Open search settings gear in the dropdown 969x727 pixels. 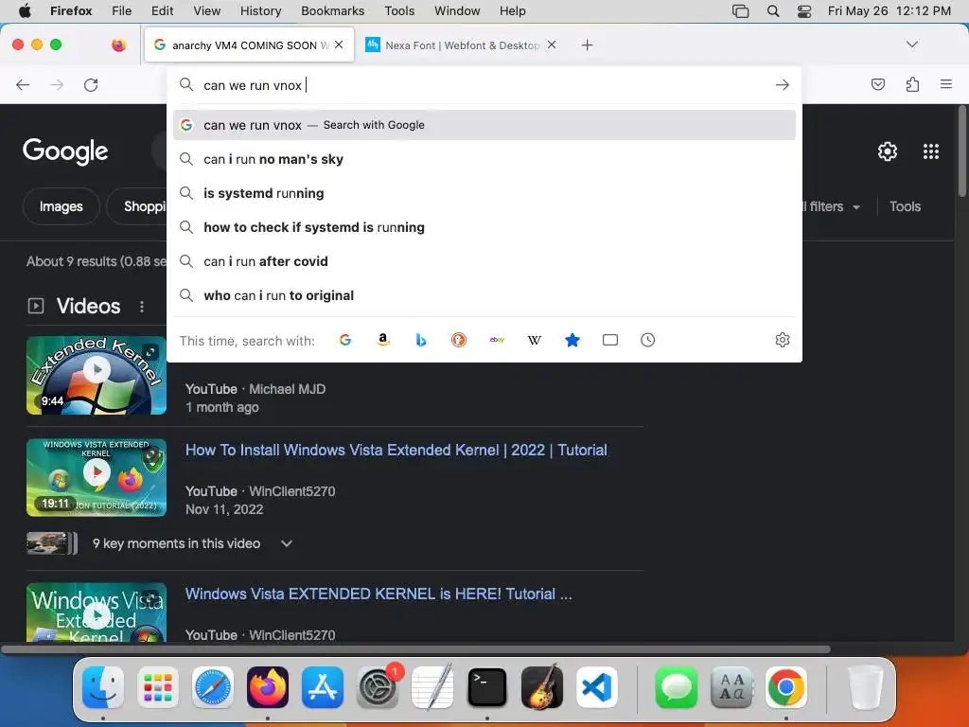pos(783,340)
